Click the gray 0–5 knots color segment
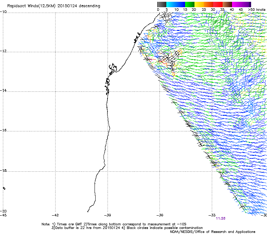 [162, 4]
